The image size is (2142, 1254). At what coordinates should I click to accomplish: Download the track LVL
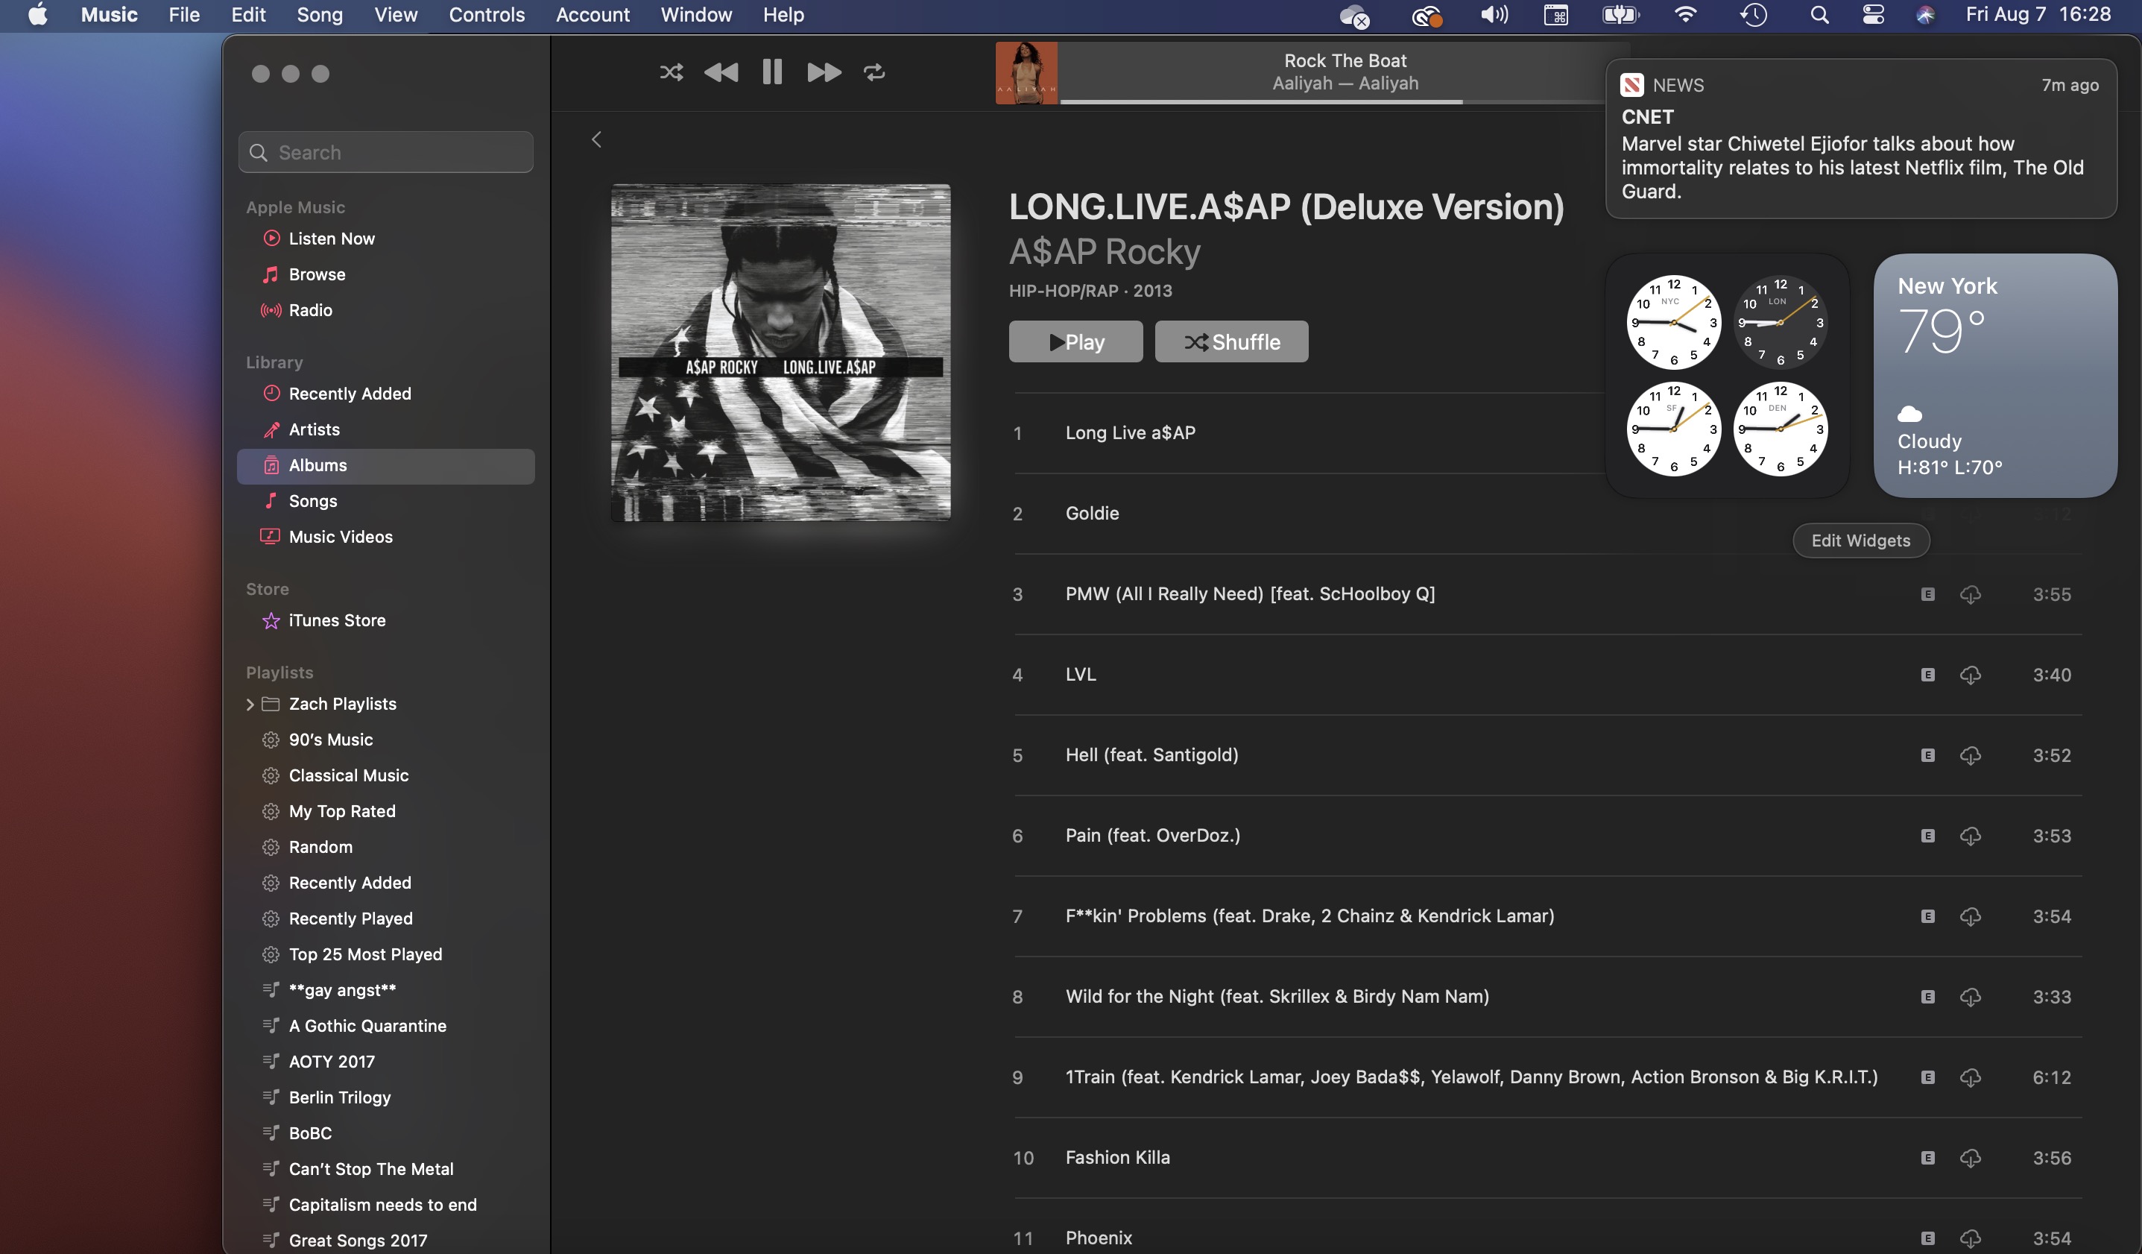click(1971, 675)
